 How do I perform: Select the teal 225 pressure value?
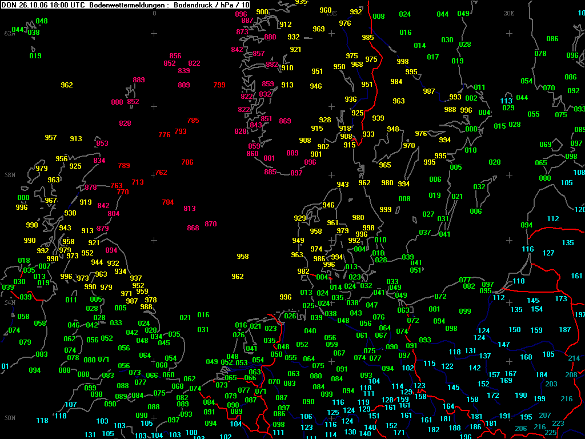(x=551, y=433)
